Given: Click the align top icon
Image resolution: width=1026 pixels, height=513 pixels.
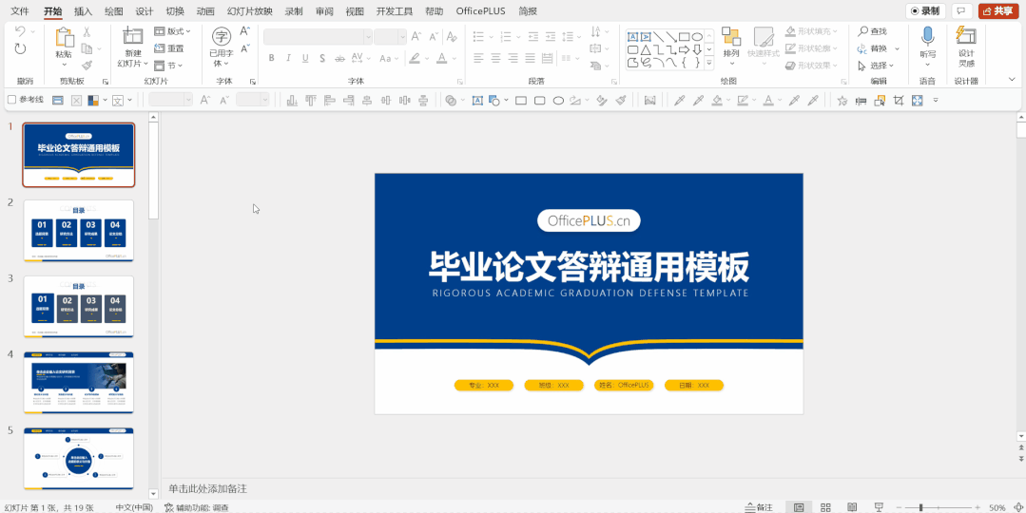Looking at the screenshot, I should [x=311, y=100].
